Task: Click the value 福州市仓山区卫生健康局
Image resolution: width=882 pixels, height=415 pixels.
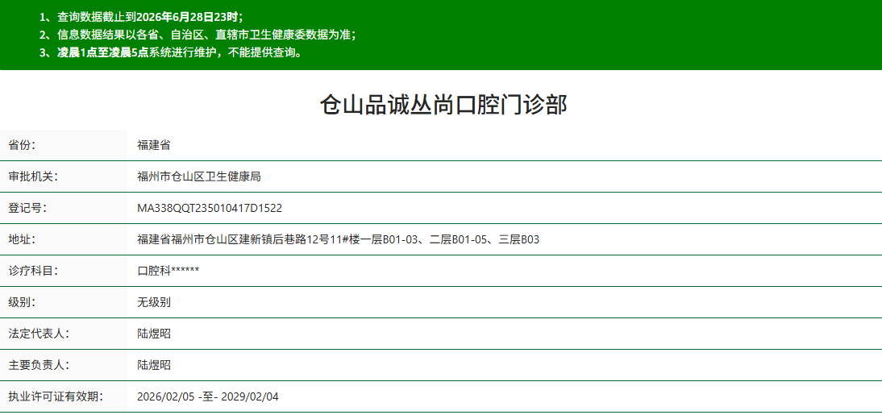Action: pyautogui.click(x=198, y=176)
